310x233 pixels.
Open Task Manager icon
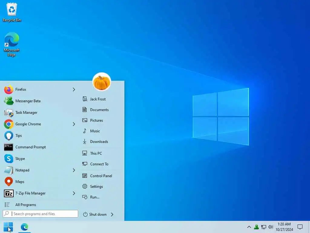(x=9, y=113)
